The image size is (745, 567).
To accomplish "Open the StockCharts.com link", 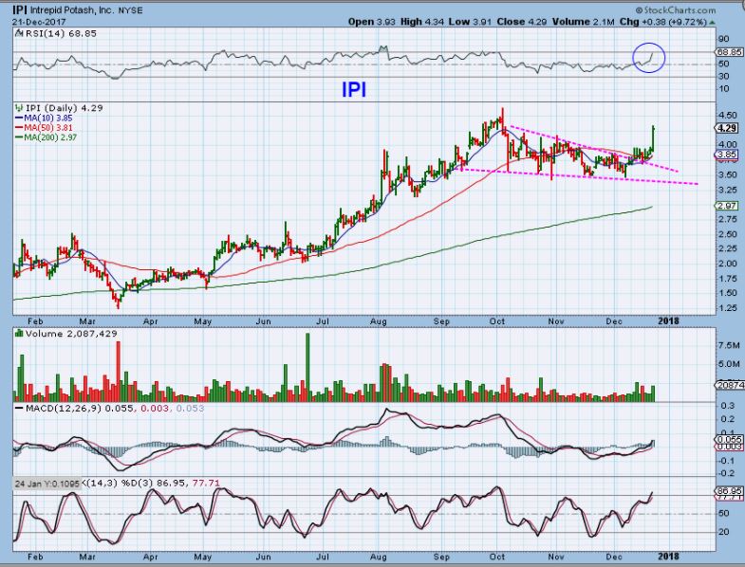I will click(x=680, y=10).
